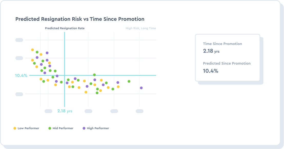Select the topmost yellow data point
The width and height of the screenshot is (284, 149).
coord(33,50)
